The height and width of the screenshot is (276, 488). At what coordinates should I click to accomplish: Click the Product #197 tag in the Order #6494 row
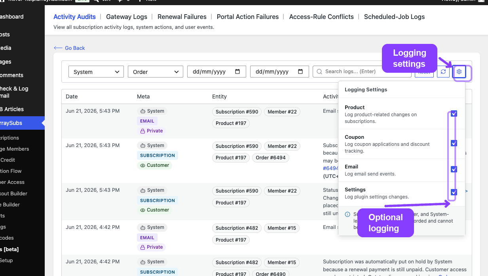(231, 157)
